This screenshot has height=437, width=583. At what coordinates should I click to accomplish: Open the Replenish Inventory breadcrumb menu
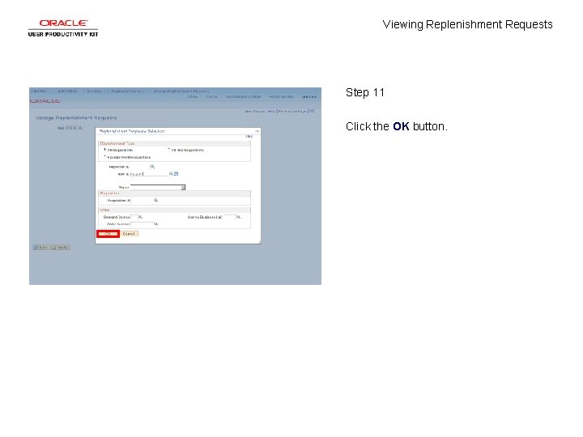pyautogui.click(x=127, y=91)
